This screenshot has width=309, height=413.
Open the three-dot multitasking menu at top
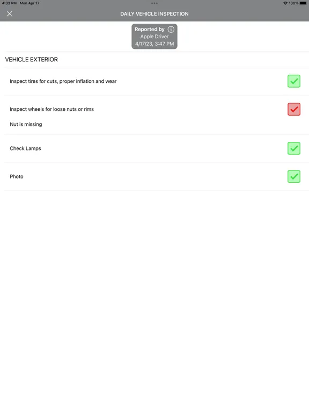154,3
